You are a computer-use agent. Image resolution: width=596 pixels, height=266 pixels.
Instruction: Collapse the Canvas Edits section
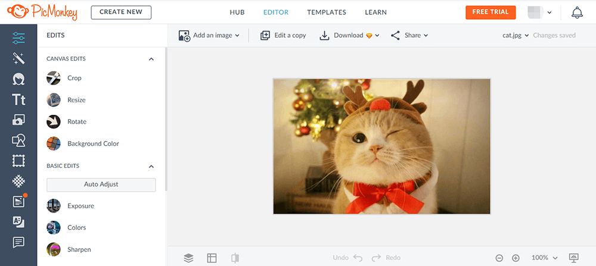(x=151, y=59)
